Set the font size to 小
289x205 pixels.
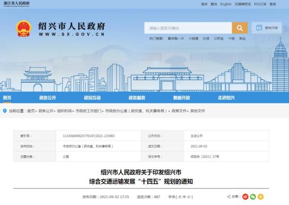click(x=189, y=197)
